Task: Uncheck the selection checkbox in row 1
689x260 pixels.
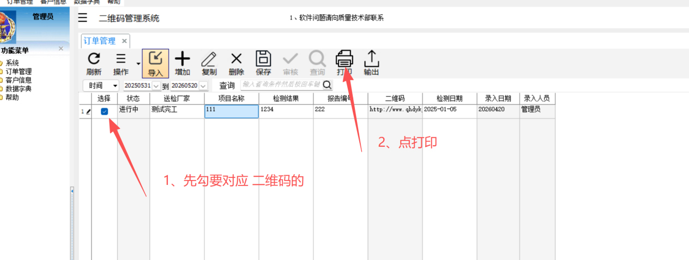Action: coord(104,112)
